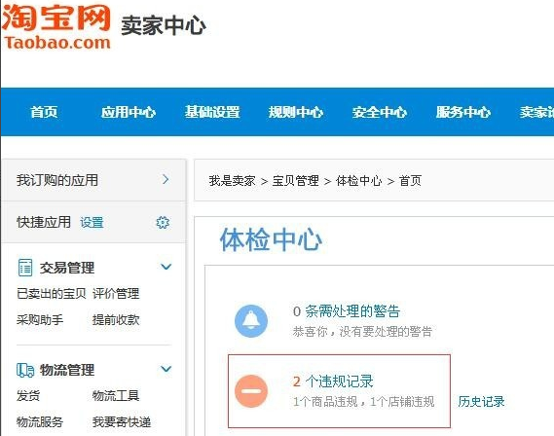Open 提前收款 link
This screenshot has height=436, width=554.
tap(116, 320)
